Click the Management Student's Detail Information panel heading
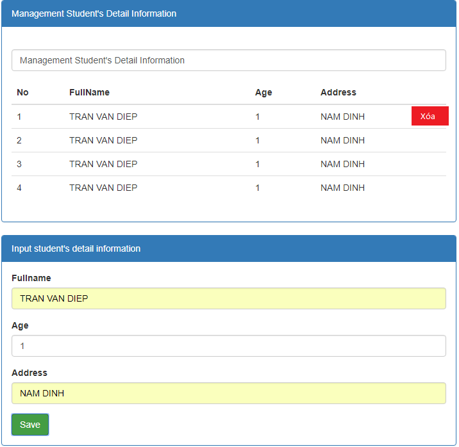Screen dimensions: 459x447 tap(94, 13)
